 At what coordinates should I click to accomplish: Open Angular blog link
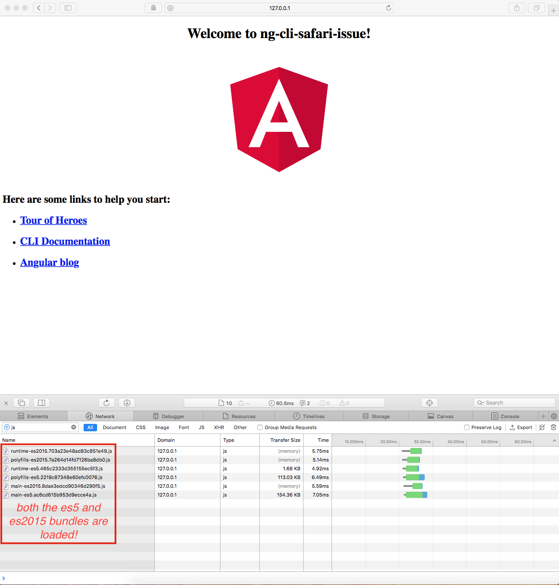coord(49,262)
